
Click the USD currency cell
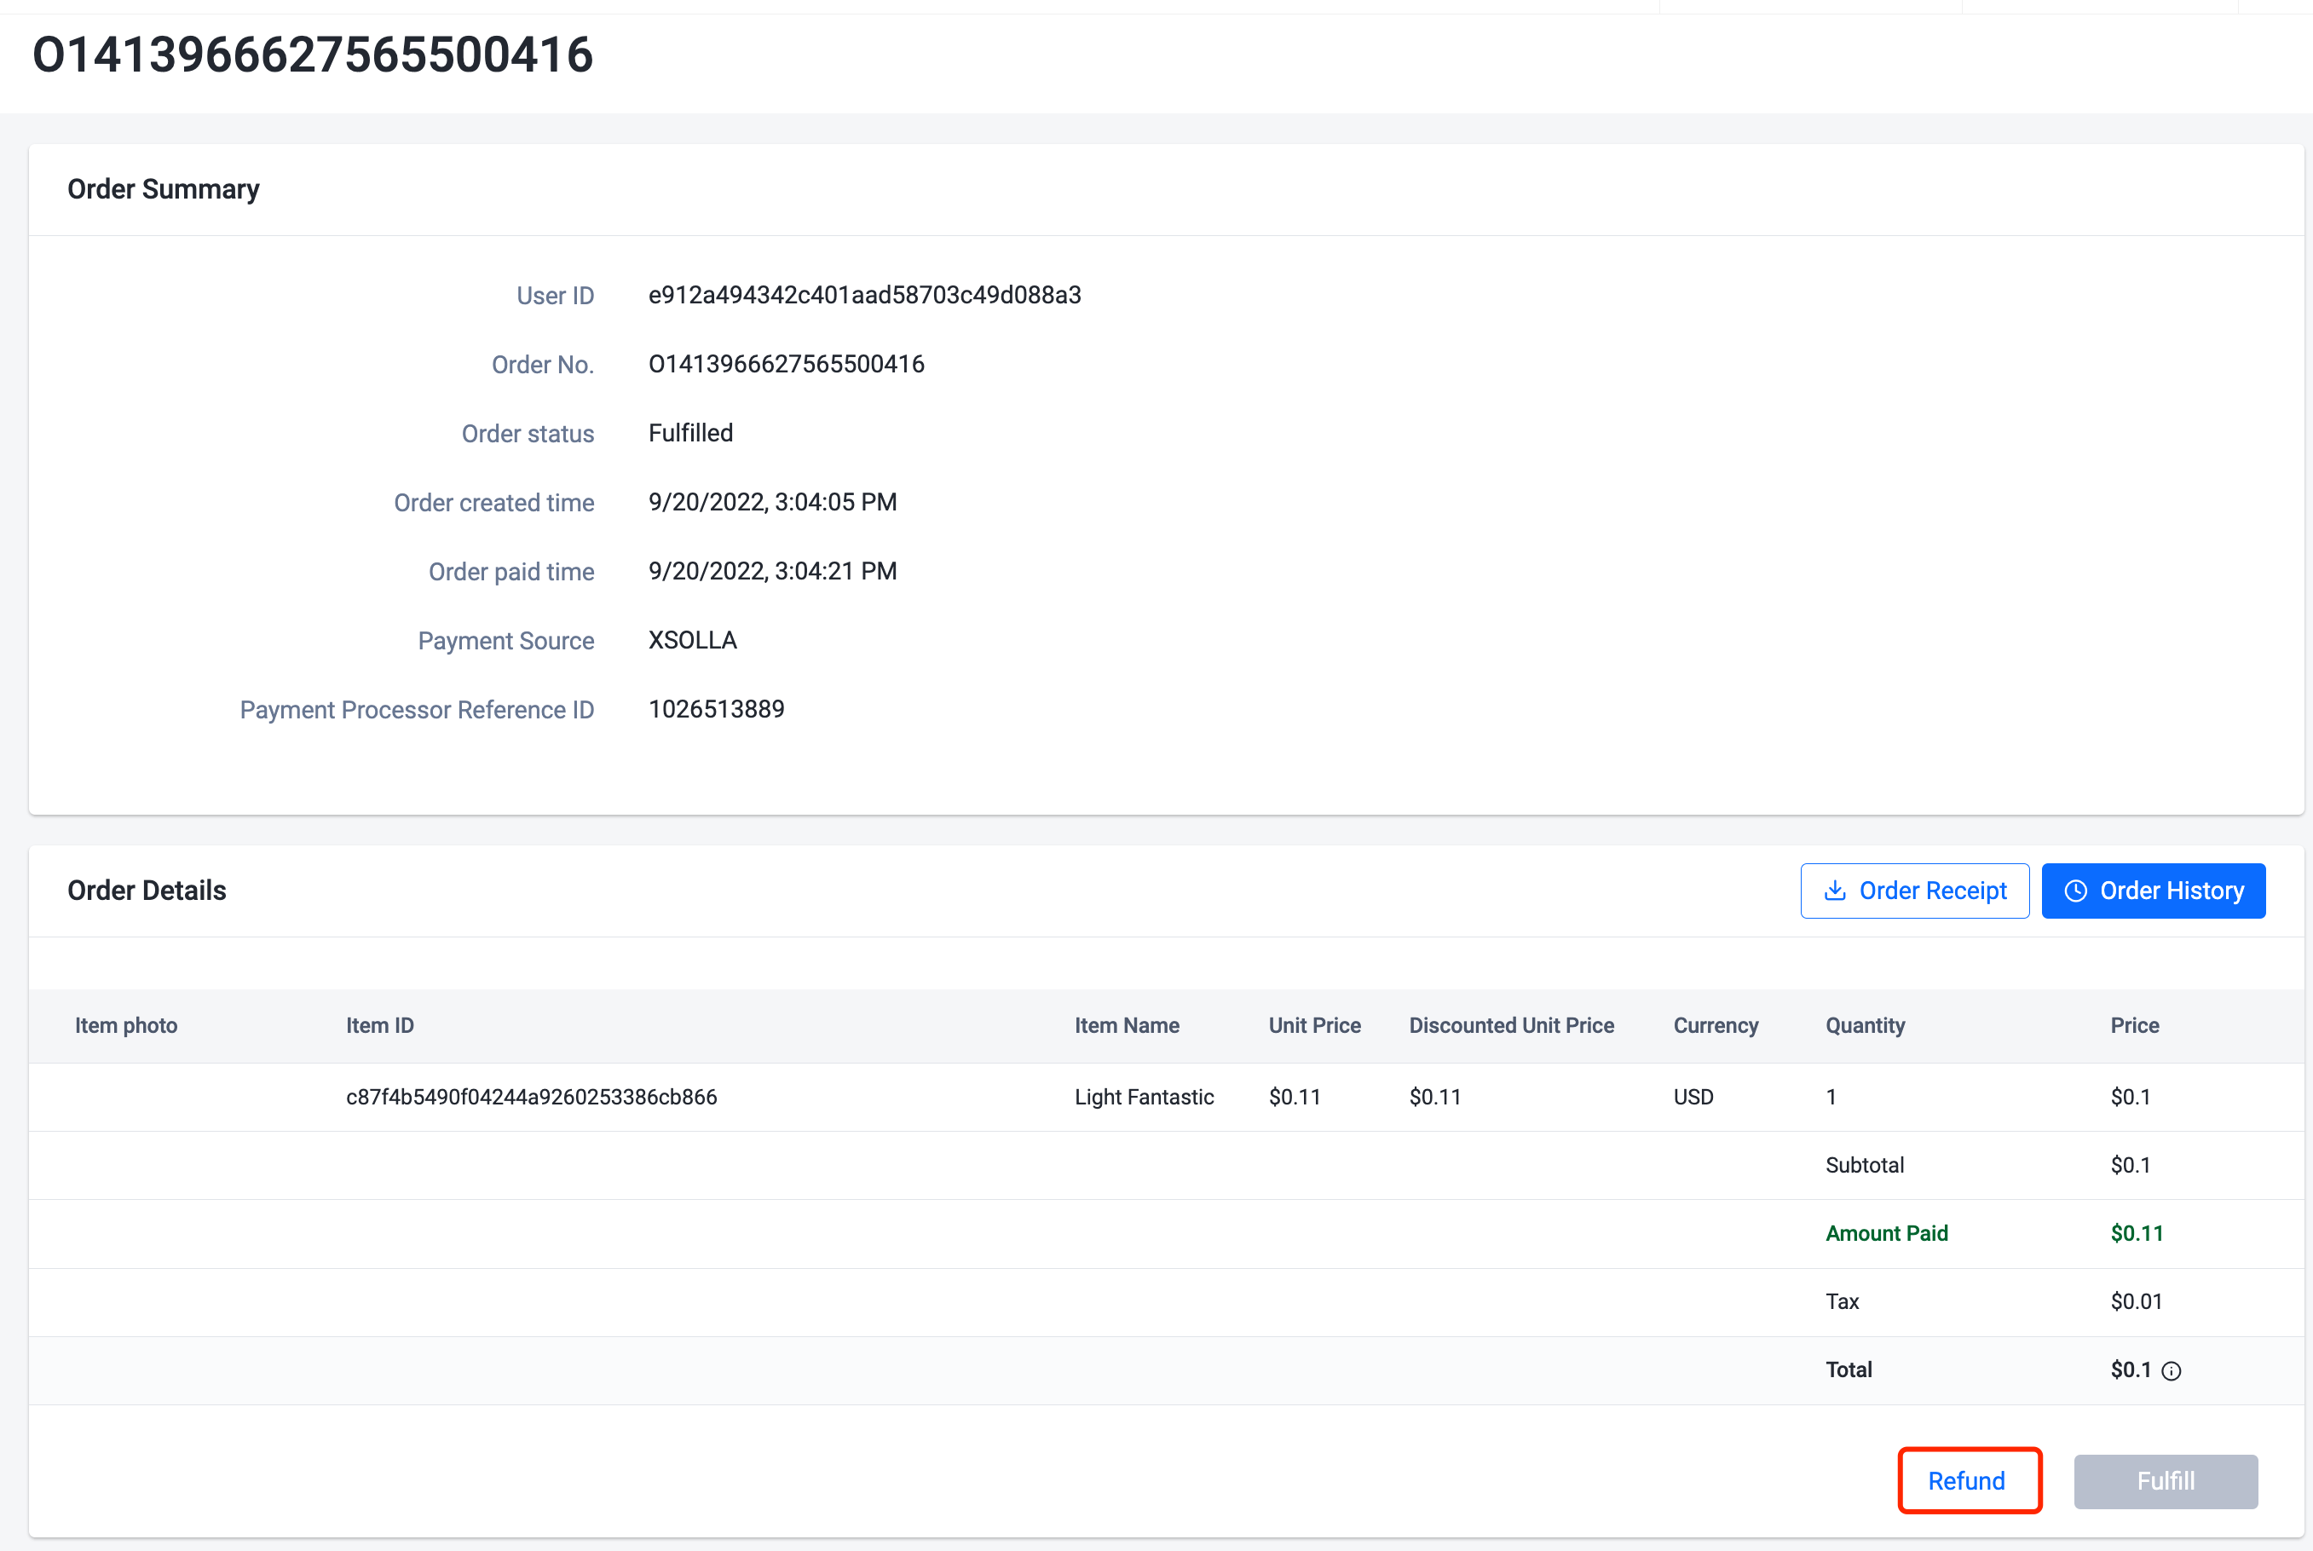point(1693,1097)
